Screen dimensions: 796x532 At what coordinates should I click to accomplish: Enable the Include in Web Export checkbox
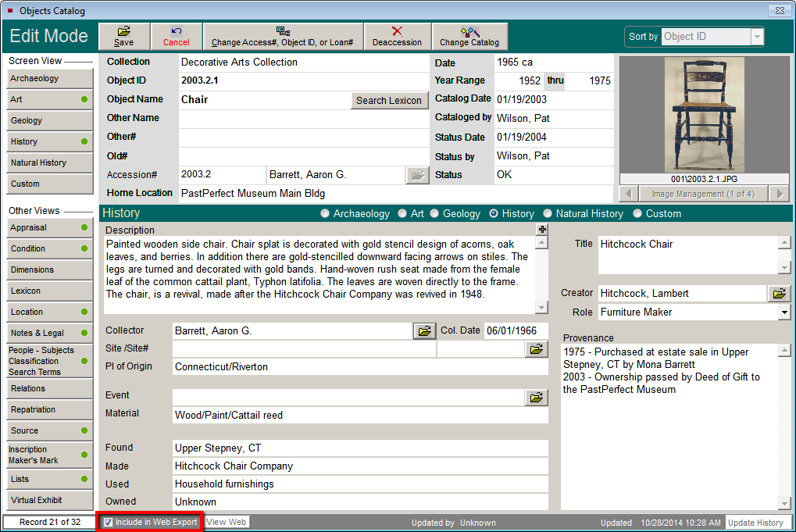(x=107, y=522)
